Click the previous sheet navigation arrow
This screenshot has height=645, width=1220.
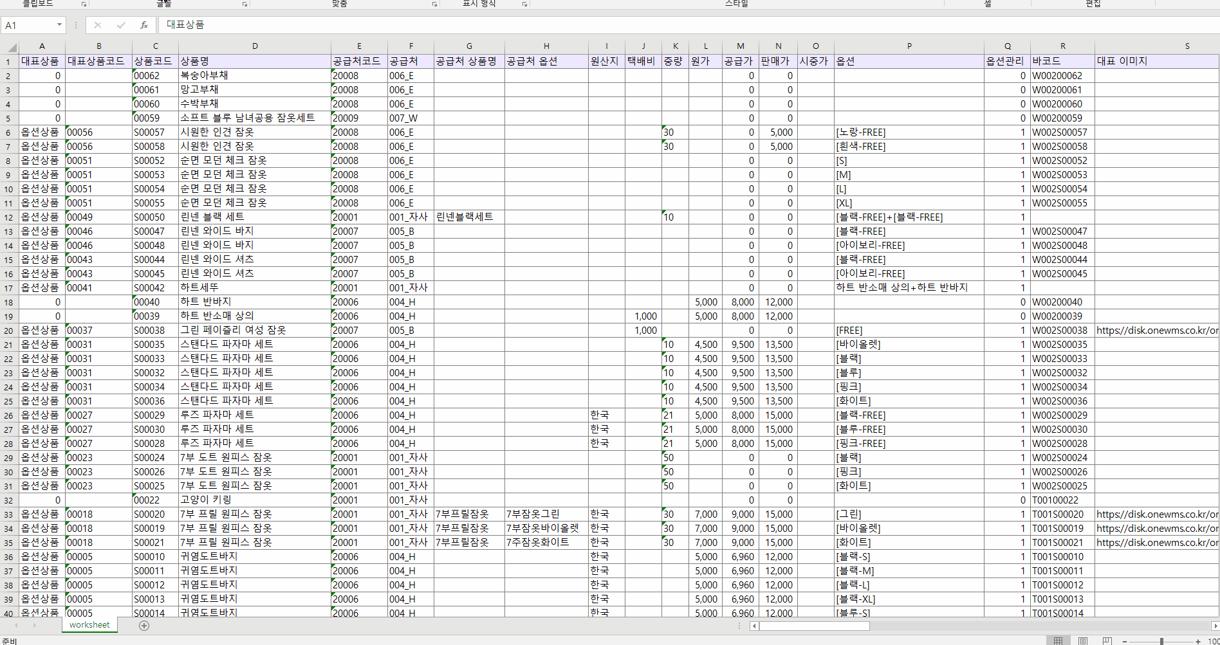[x=17, y=625]
